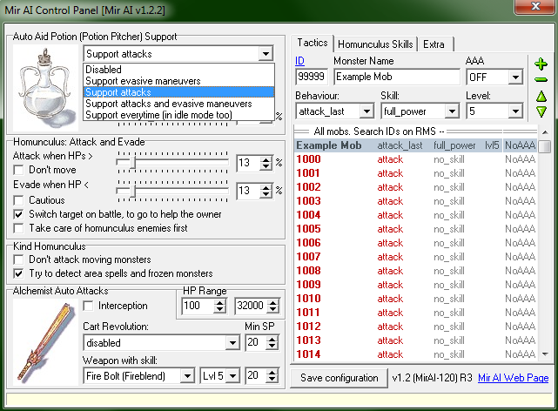Enable the Cautious checkbox
This screenshot has width=558, height=411.
click(18, 200)
